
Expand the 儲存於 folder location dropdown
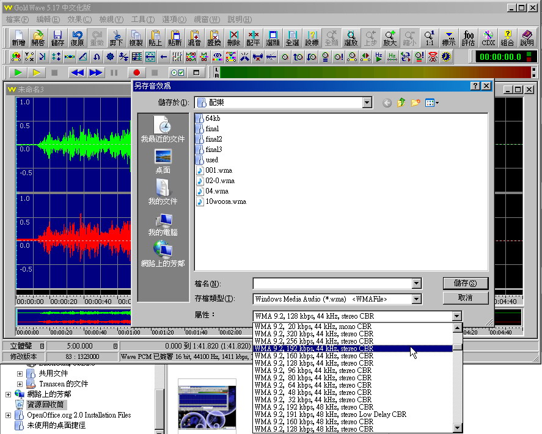[x=367, y=103]
